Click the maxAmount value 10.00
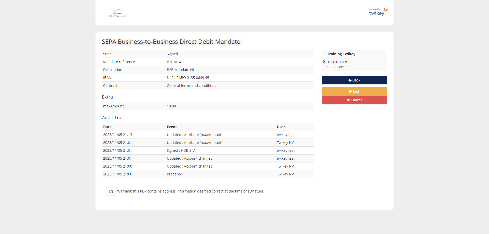The height and width of the screenshot is (234, 489). (171, 106)
